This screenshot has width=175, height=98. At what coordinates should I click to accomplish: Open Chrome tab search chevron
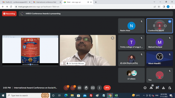tap(154, 2)
